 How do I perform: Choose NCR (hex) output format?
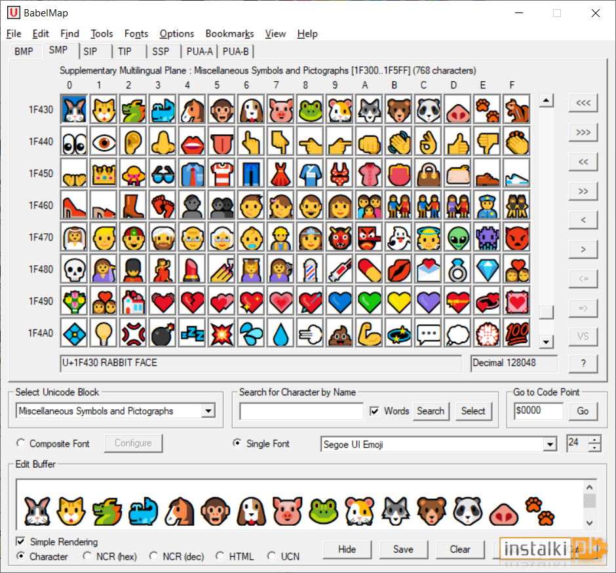(87, 556)
